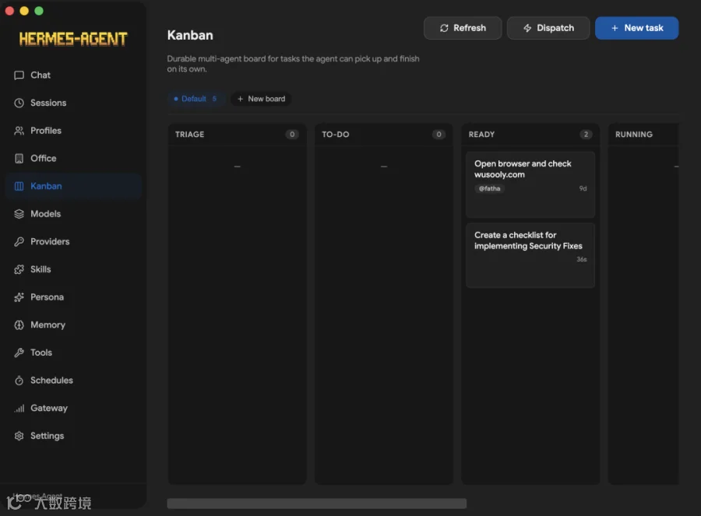Click the Tools wrench icon
This screenshot has height=516, width=701.
coord(19,353)
